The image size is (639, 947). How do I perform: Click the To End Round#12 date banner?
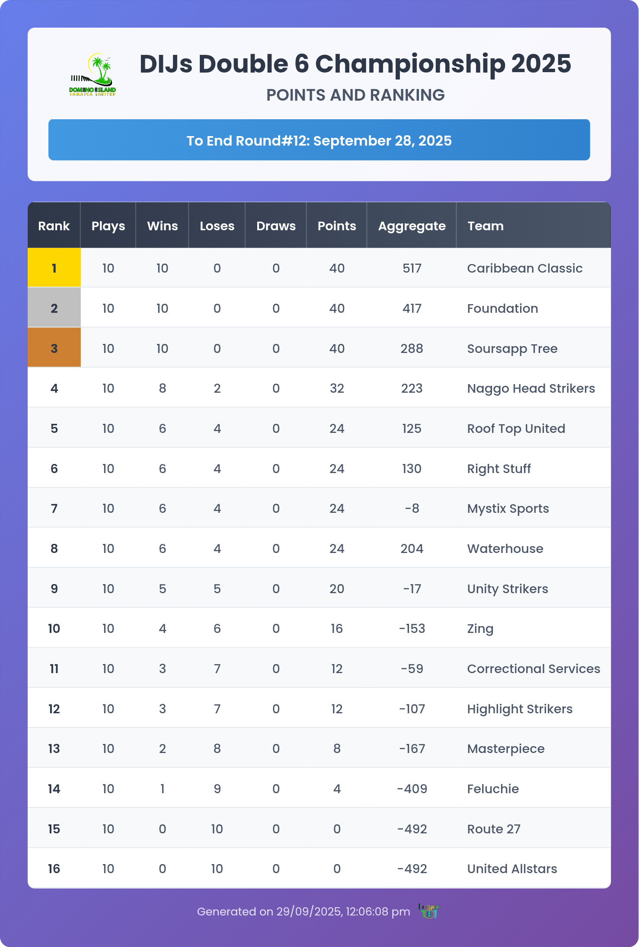(319, 140)
